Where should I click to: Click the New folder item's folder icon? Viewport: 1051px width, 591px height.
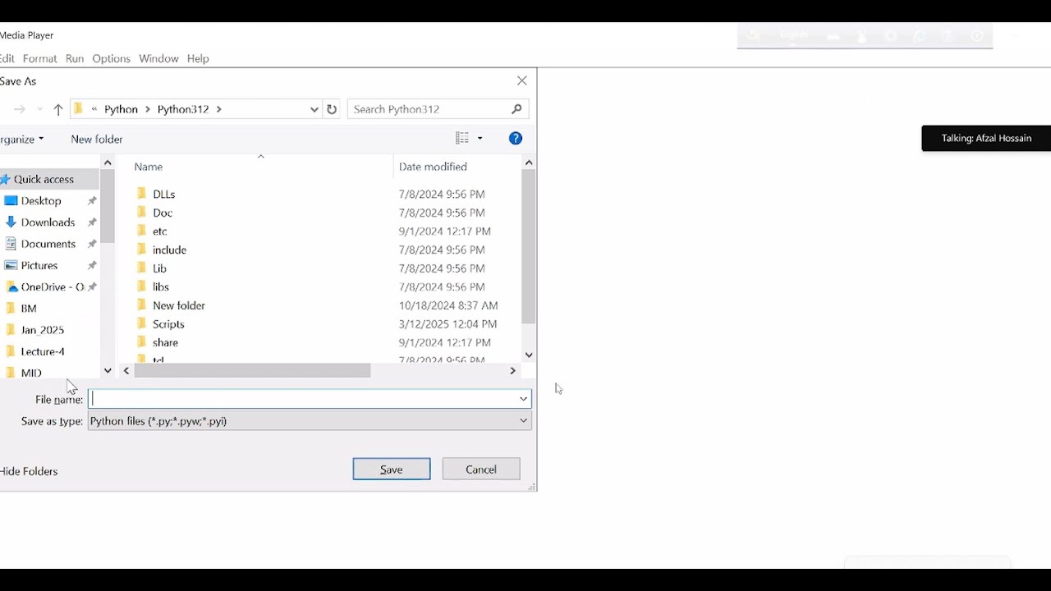pos(141,305)
